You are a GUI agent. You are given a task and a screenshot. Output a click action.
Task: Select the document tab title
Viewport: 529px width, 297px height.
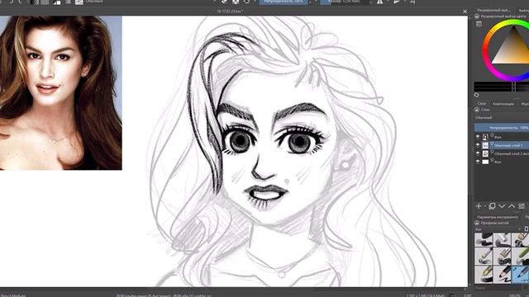pyautogui.click(x=230, y=11)
